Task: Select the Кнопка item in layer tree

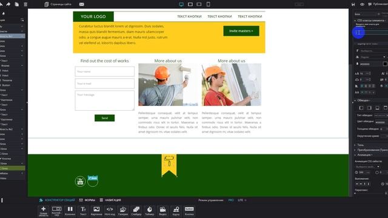Action: tap(6, 159)
